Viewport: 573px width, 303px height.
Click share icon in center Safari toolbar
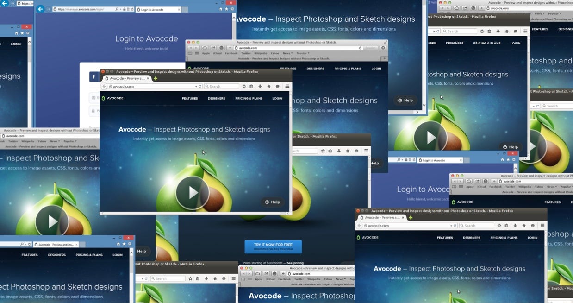(213, 48)
